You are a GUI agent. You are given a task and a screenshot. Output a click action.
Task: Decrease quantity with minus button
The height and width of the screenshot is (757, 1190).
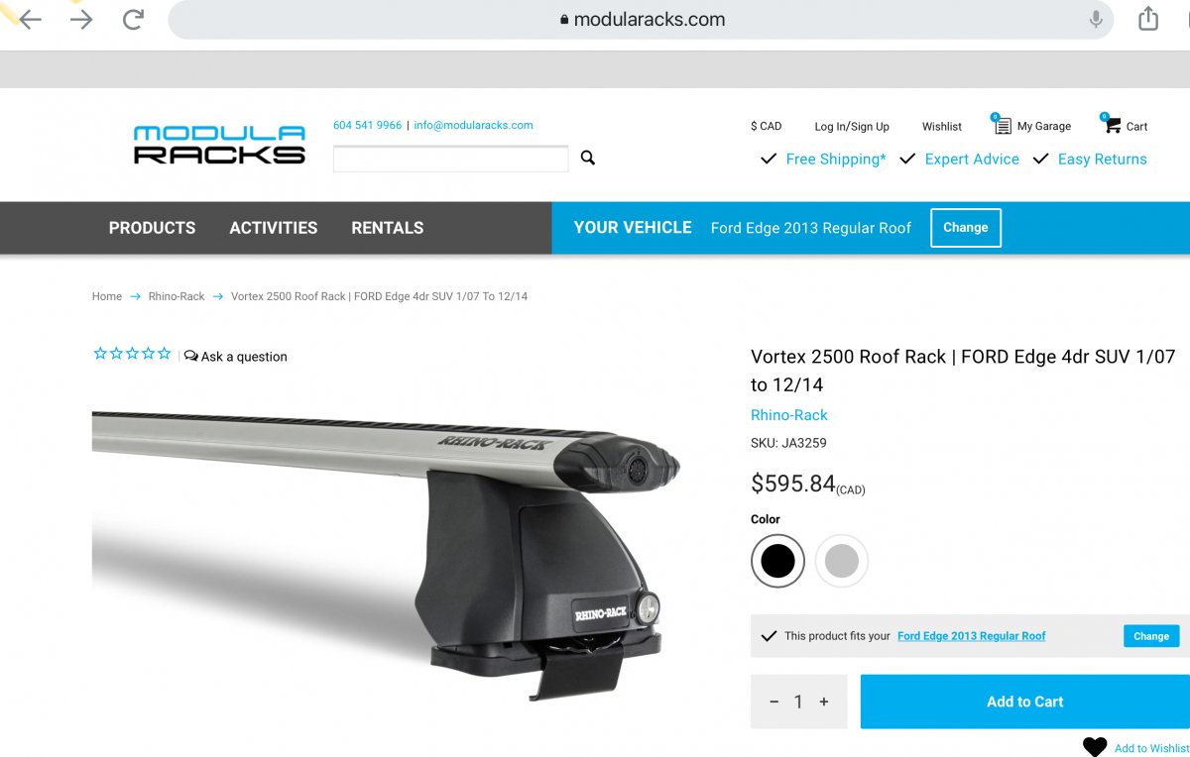pyautogui.click(x=774, y=702)
